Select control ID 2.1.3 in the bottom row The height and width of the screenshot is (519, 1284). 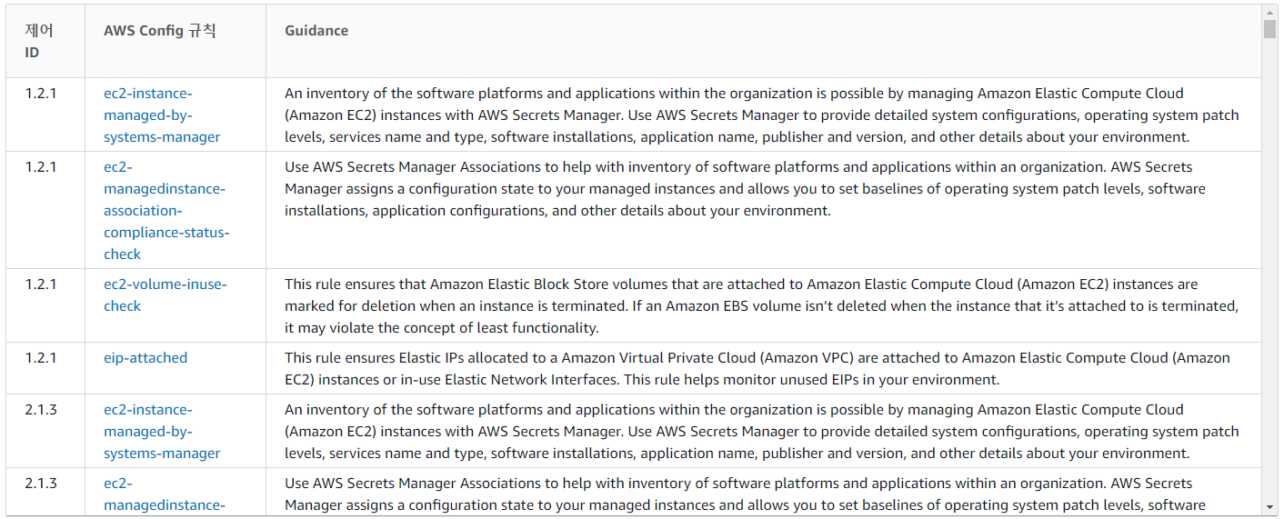41,484
